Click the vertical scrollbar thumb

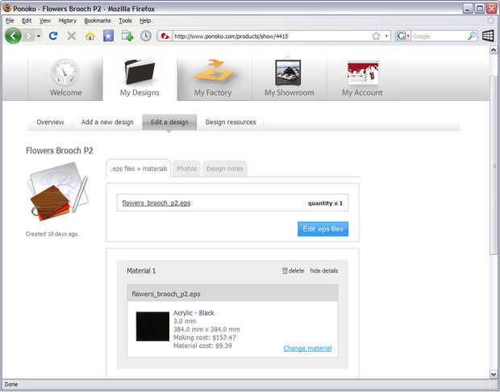point(494,165)
